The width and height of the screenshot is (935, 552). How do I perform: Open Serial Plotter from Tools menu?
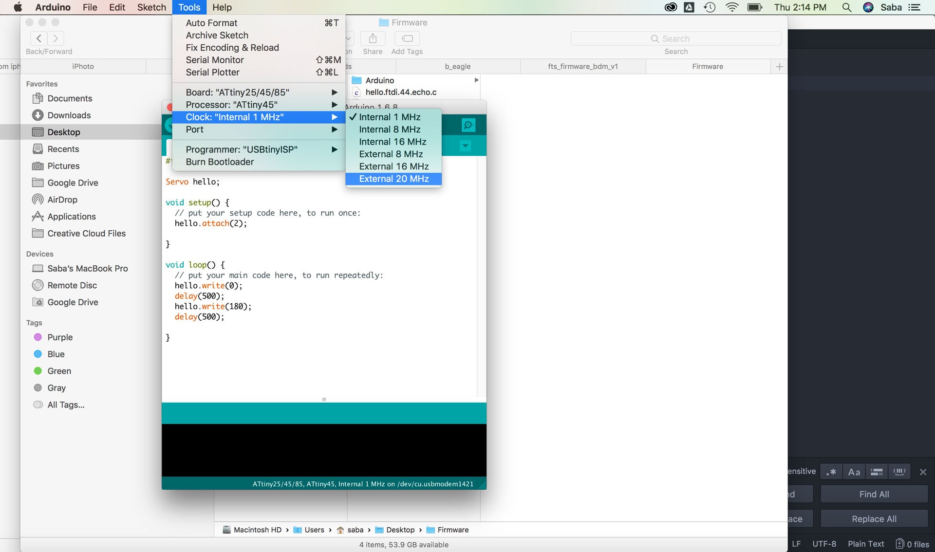[x=259, y=73]
